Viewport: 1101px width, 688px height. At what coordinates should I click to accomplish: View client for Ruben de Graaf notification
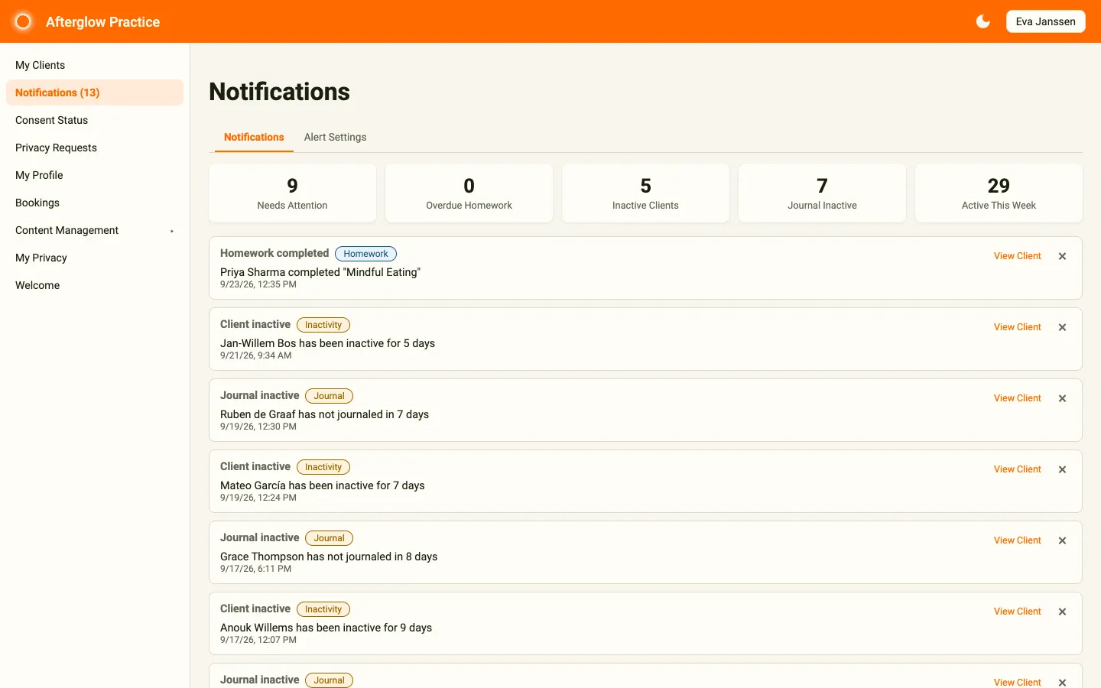(x=1017, y=398)
